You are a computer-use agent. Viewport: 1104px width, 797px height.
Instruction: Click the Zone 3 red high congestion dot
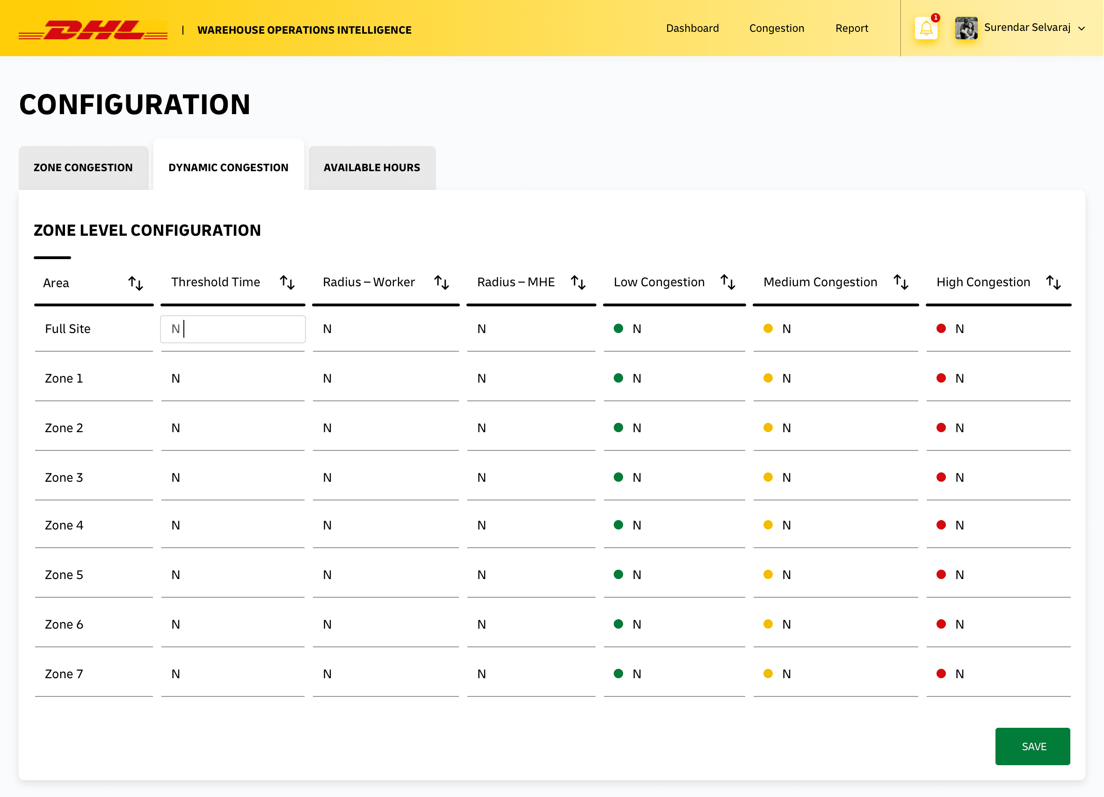pos(941,478)
